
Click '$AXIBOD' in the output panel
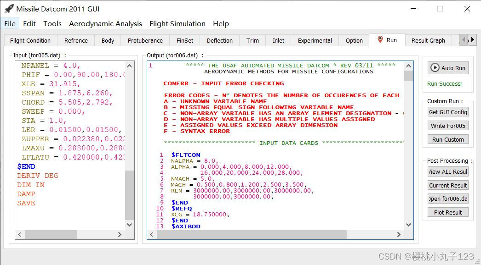pyautogui.click(x=186, y=226)
